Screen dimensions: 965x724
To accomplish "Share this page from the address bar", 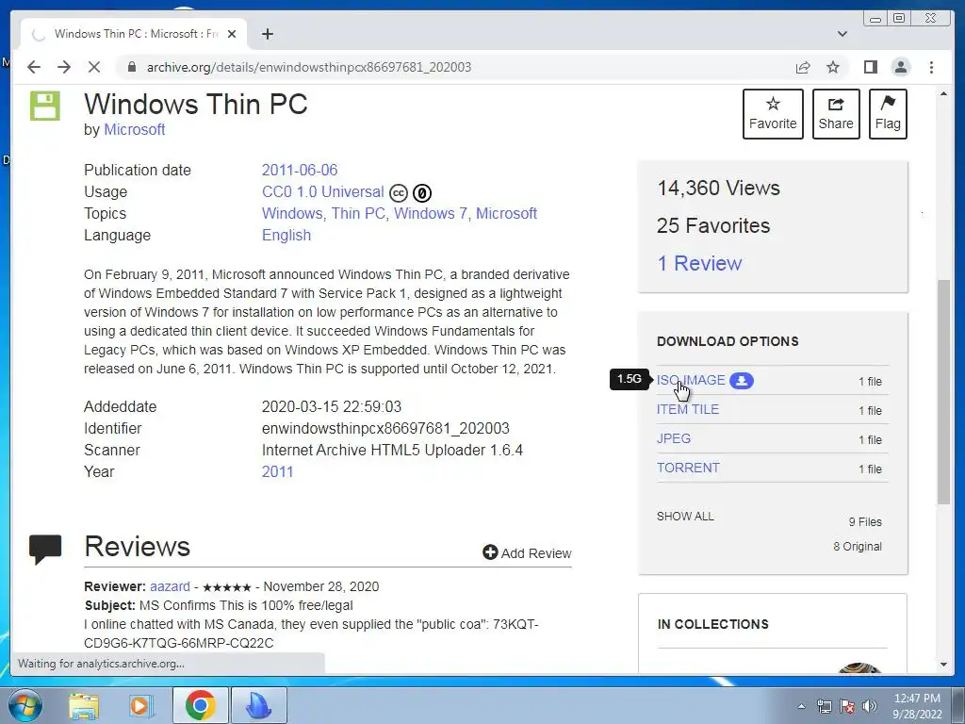I will (803, 67).
